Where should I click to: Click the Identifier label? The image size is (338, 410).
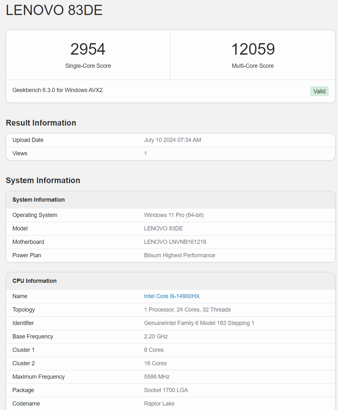point(23,323)
